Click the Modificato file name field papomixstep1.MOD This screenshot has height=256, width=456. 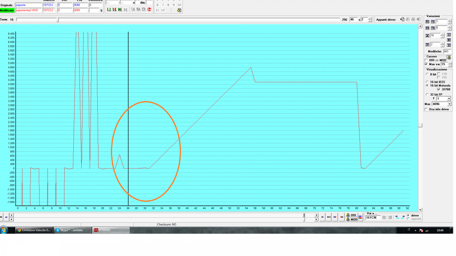pyautogui.click(x=28, y=10)
